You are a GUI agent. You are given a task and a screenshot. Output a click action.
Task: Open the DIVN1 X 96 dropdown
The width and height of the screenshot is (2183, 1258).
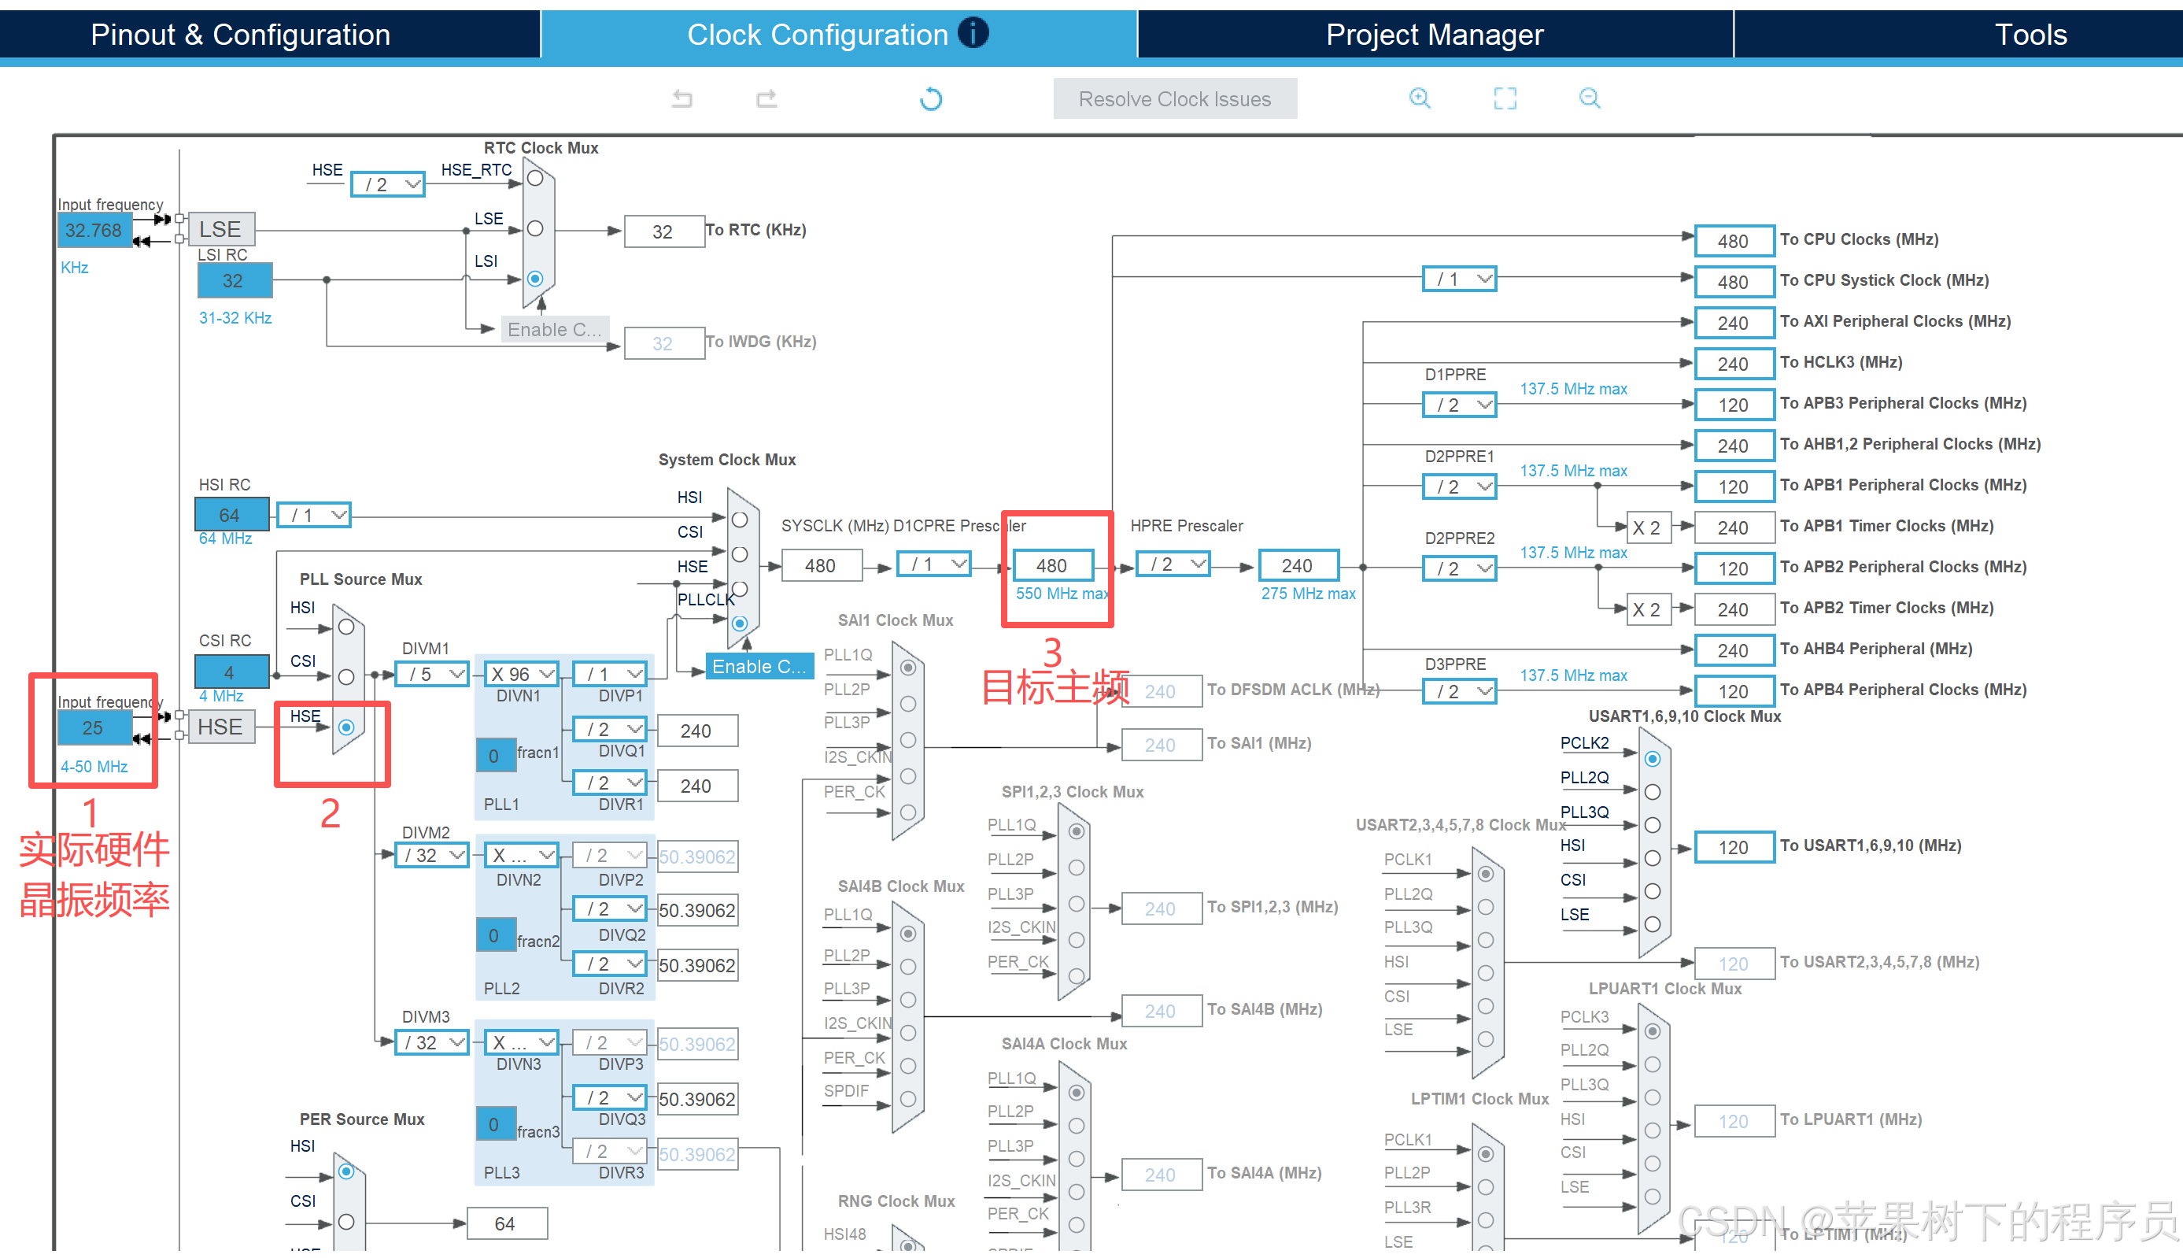[x=523, y=674]
